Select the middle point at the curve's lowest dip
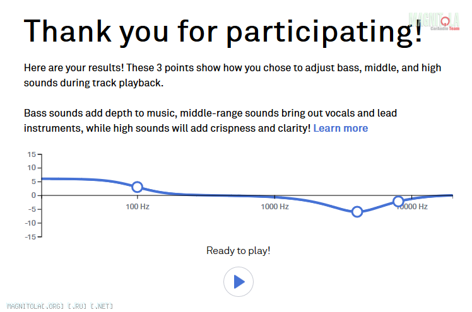Viewport: 472px width, 312px height. (x=357, y=212)
